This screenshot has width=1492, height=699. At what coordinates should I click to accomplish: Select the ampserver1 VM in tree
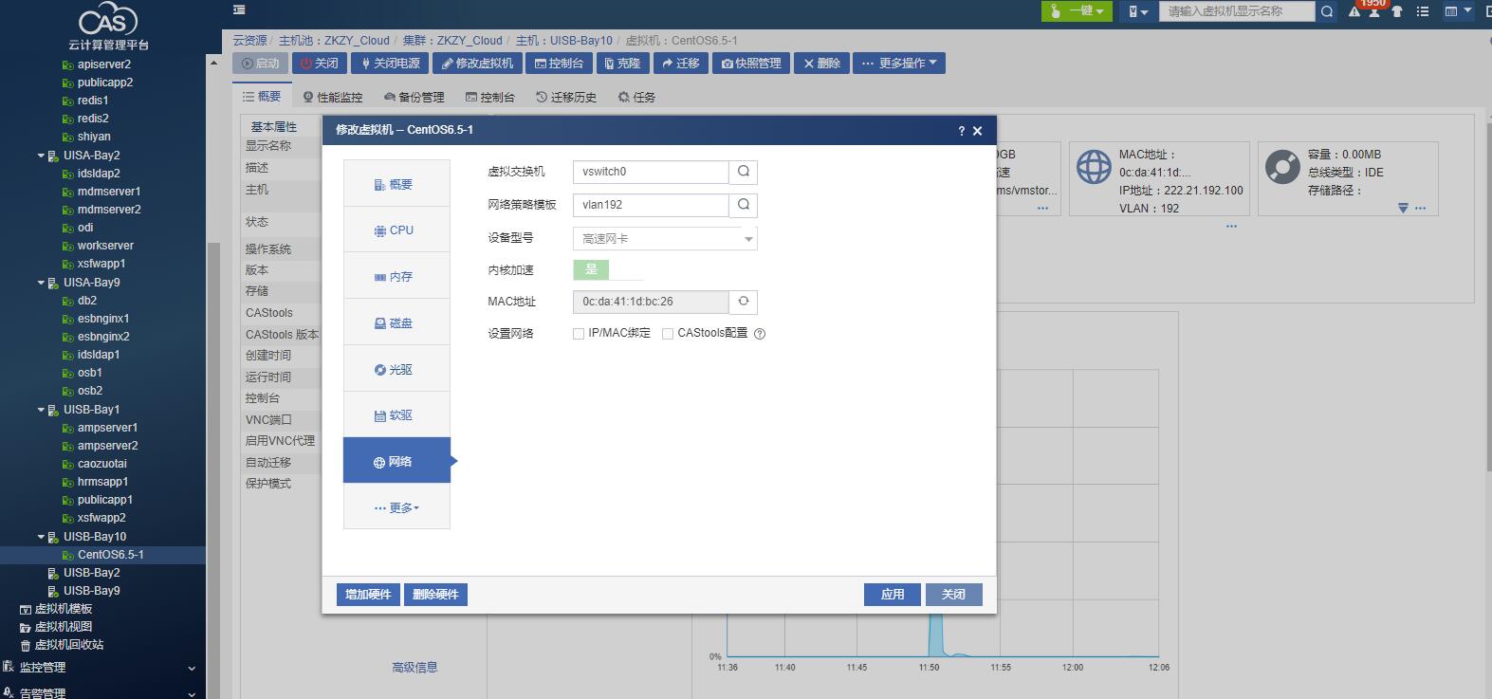tap(107, 428)
